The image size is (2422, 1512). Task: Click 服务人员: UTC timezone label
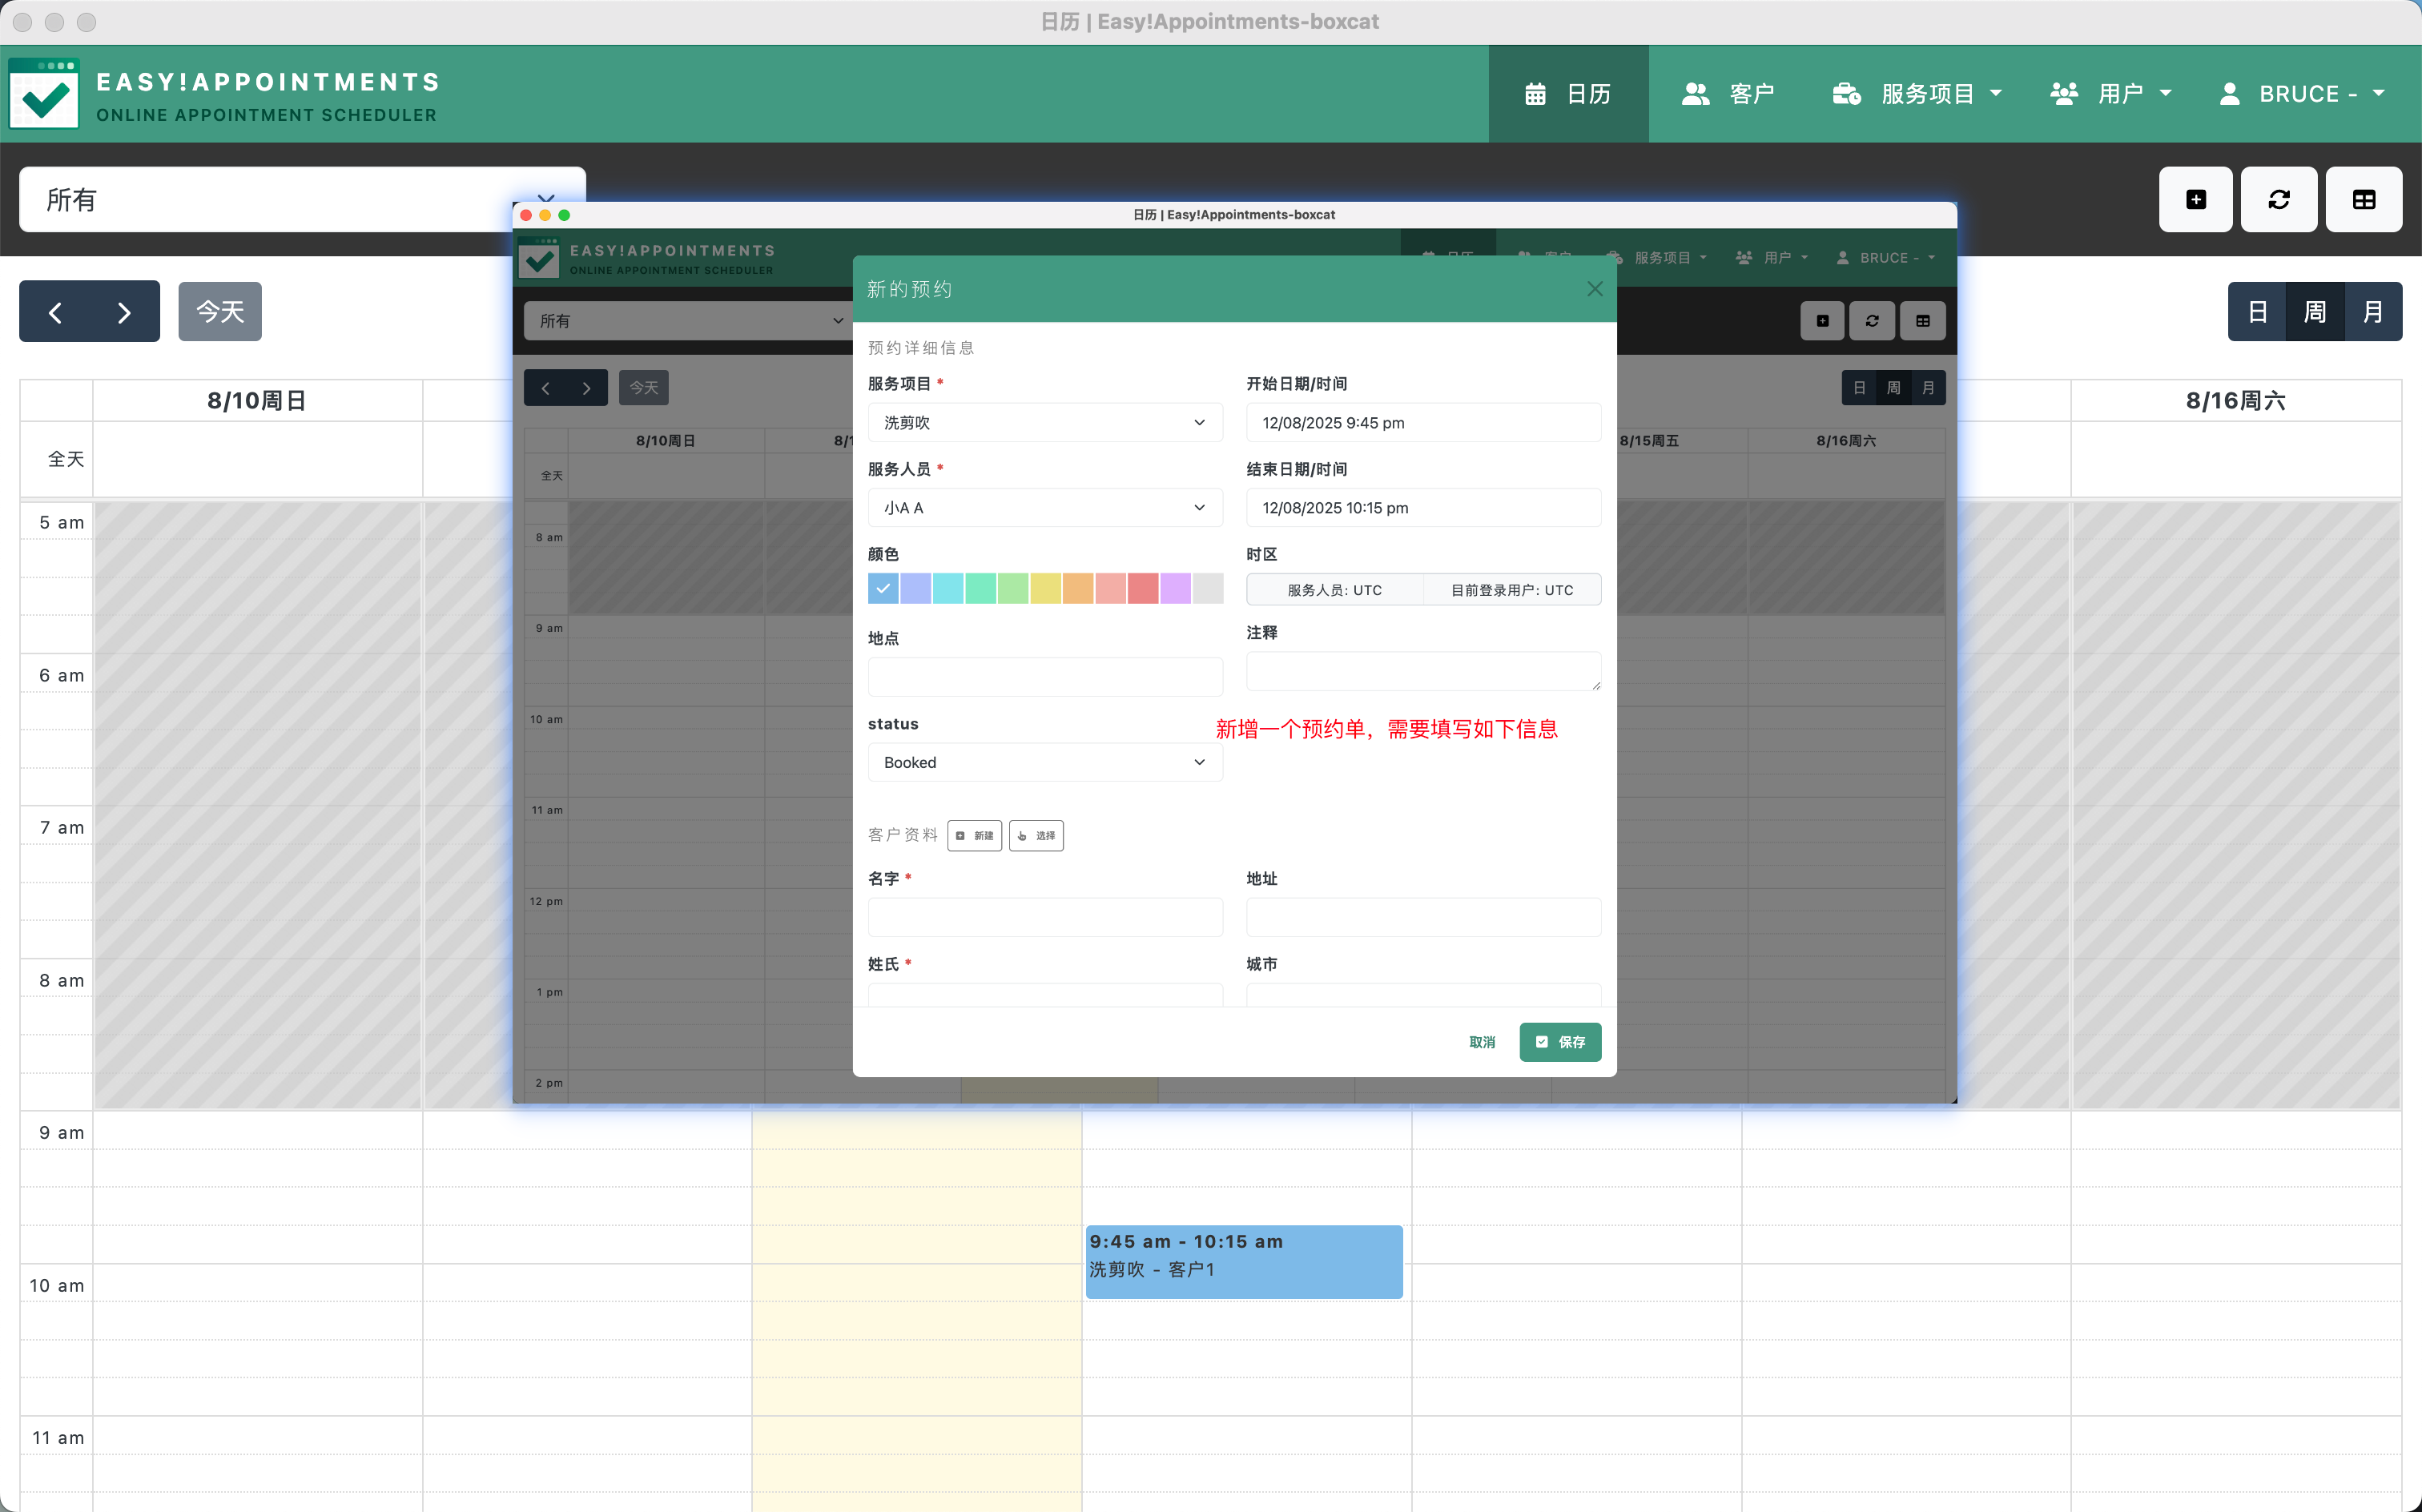point(1334,590)
